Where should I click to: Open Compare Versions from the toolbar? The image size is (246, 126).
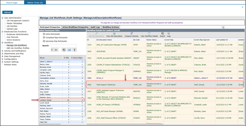tap(131, 33)
